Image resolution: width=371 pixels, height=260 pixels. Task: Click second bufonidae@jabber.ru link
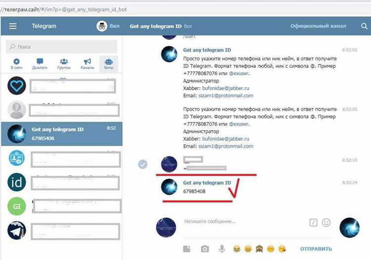[x=226, y=139]
